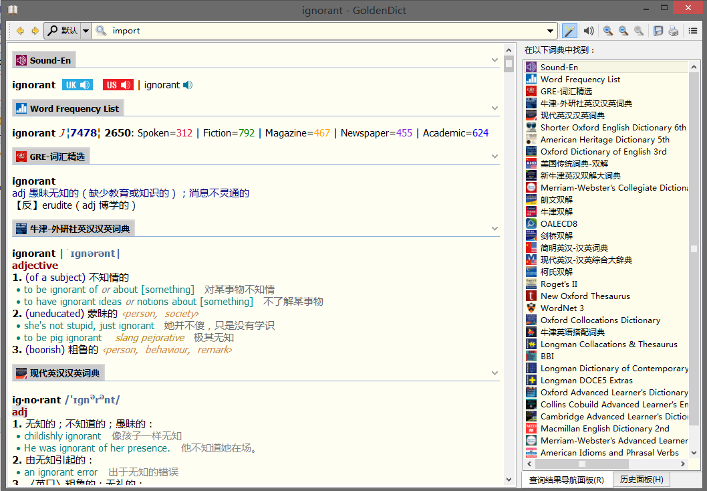Collapse the 现代英汉汉英词典 section

(x=494, y=373)
